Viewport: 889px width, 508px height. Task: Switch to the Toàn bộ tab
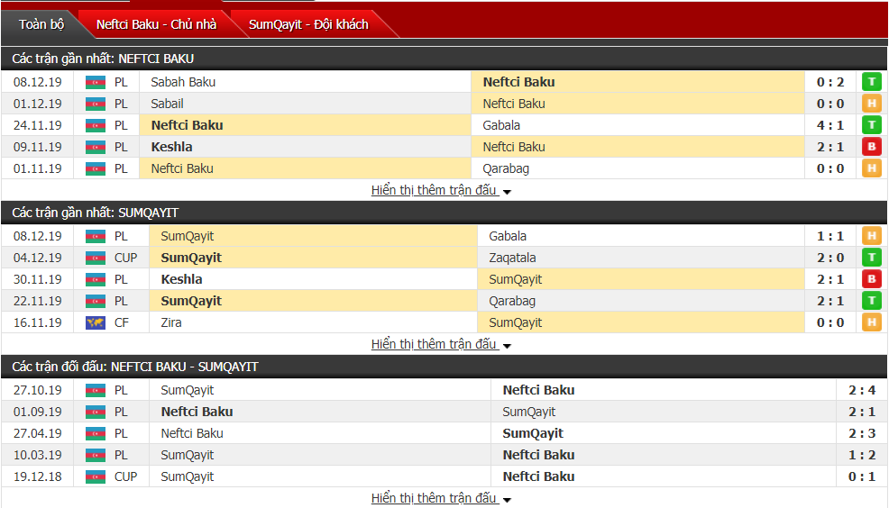click(41, 24)
